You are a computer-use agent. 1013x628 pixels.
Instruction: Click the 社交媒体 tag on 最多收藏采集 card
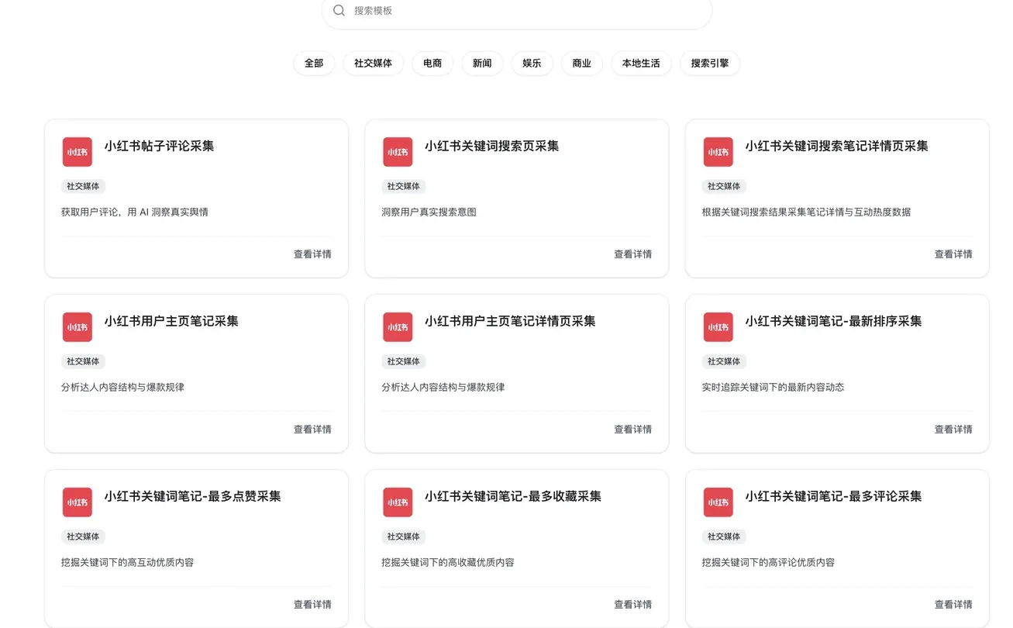tap(403, 536)
